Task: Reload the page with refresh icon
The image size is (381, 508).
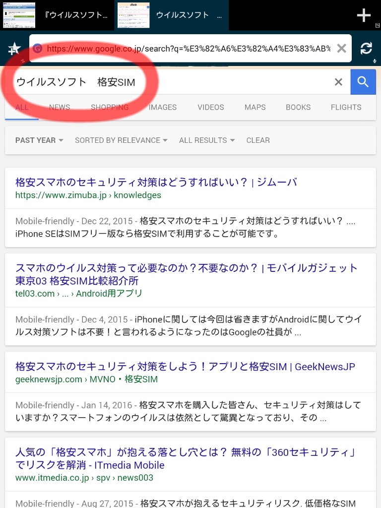Action: (x=366, y=49)
